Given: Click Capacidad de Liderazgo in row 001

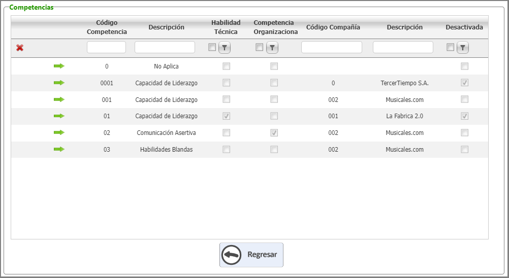Looking at the screenshot, I should (166, 99).
